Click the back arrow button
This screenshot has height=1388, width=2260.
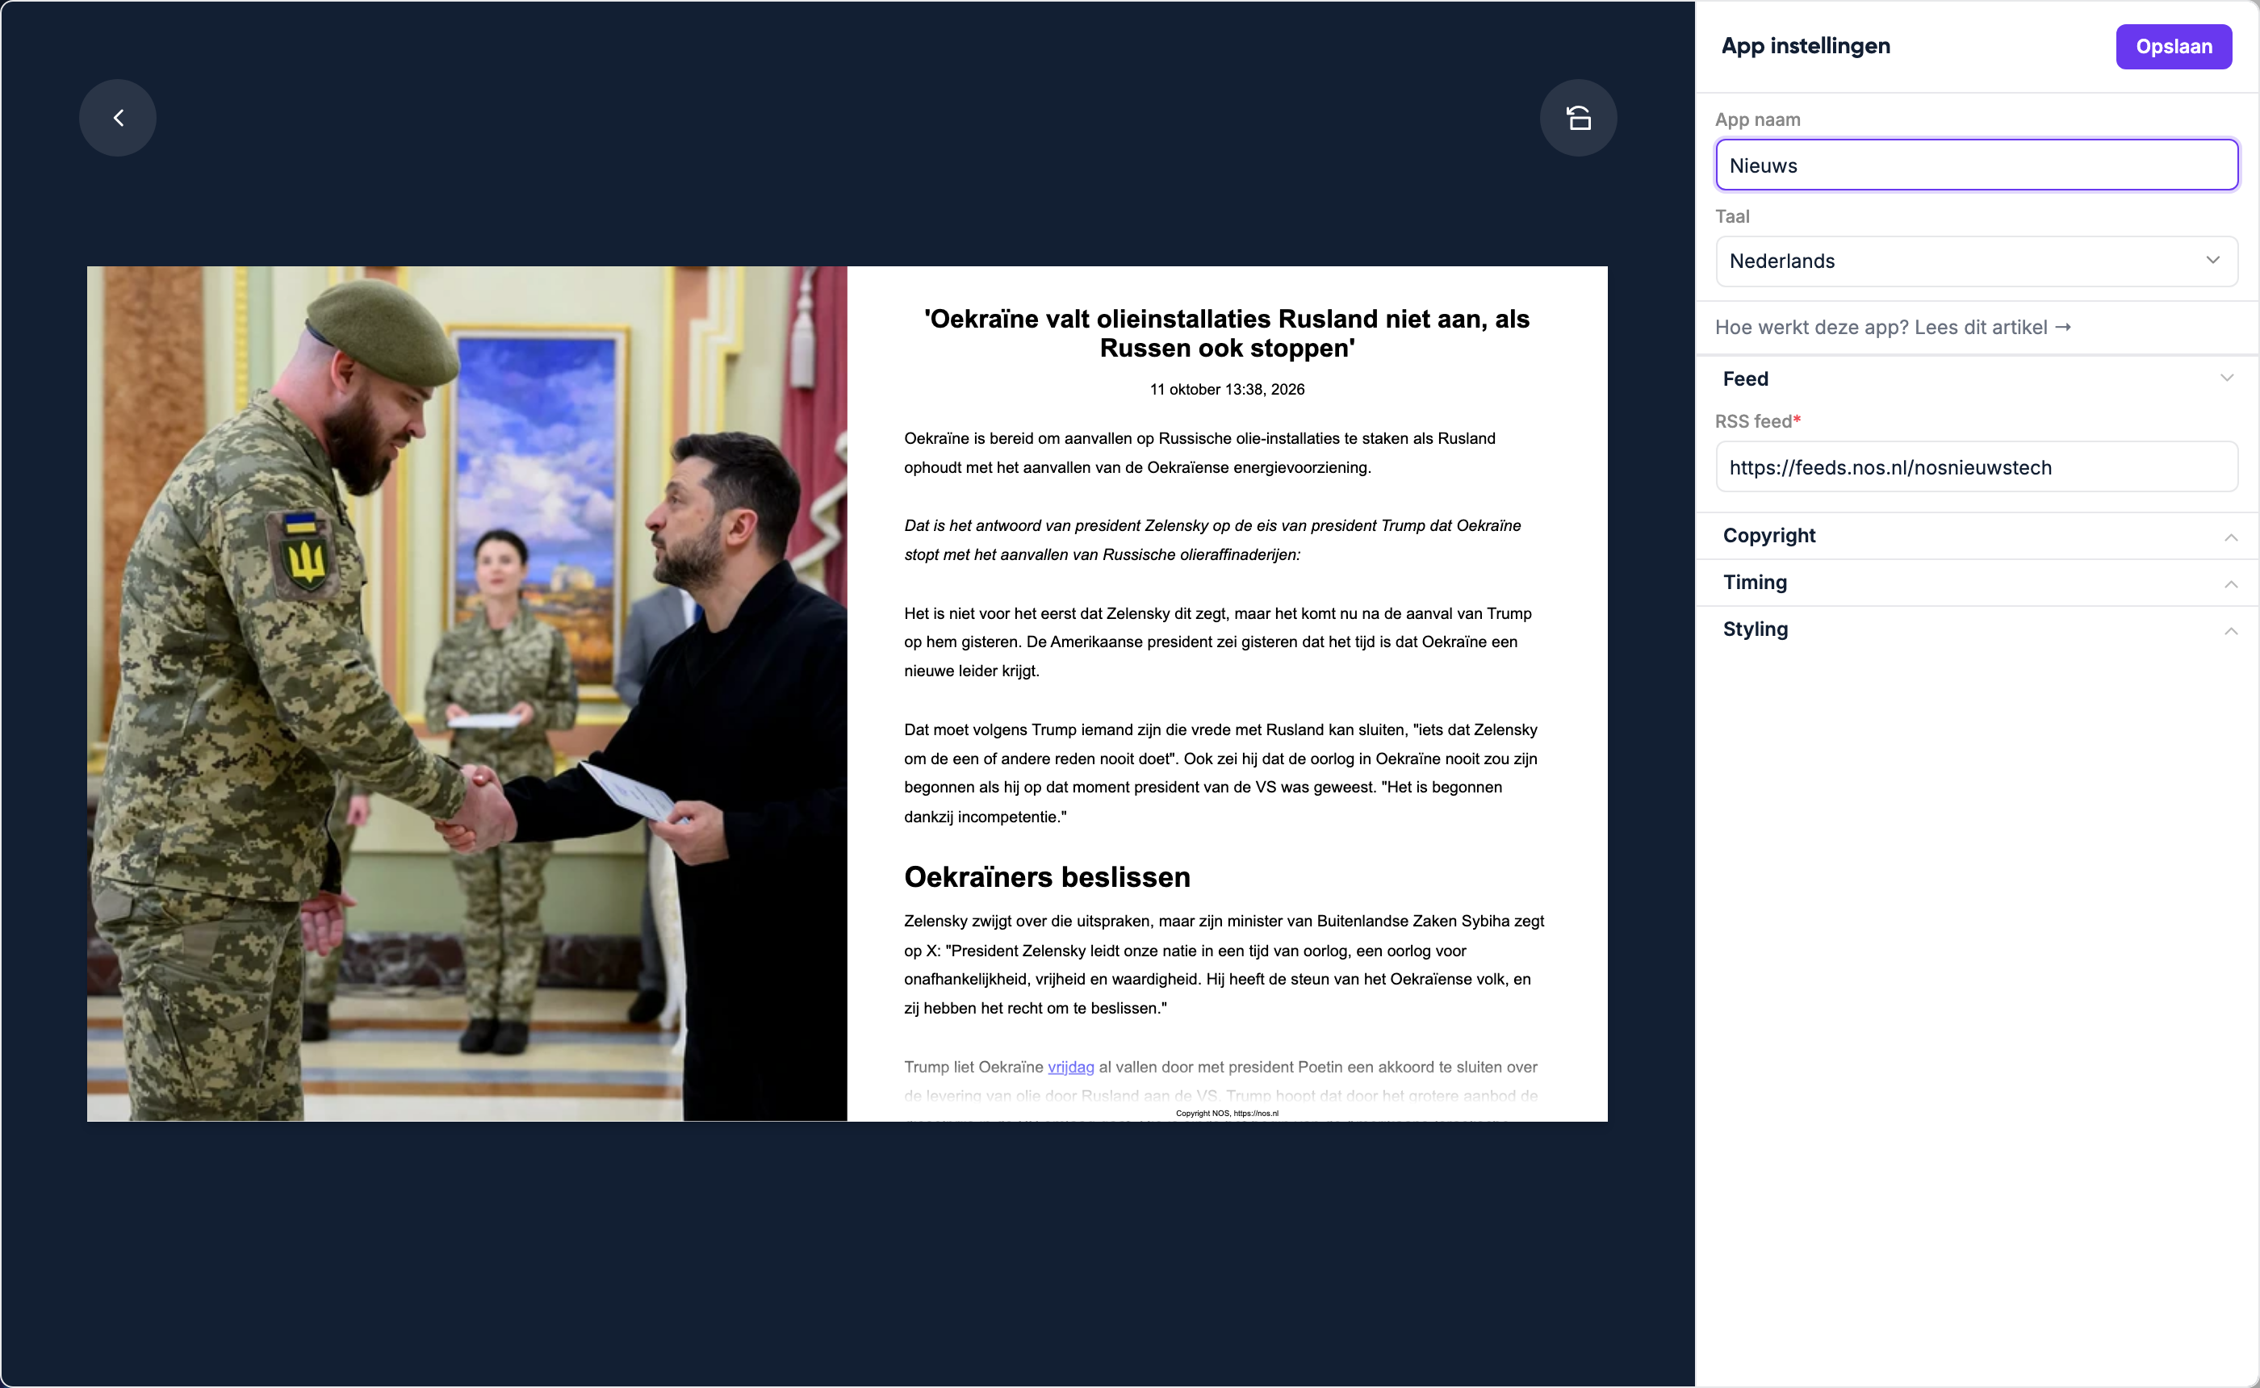[118, 118]
